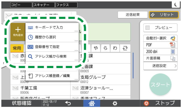
Task: Tap the clock history icon in the menu
Action: tap(30, 37)
